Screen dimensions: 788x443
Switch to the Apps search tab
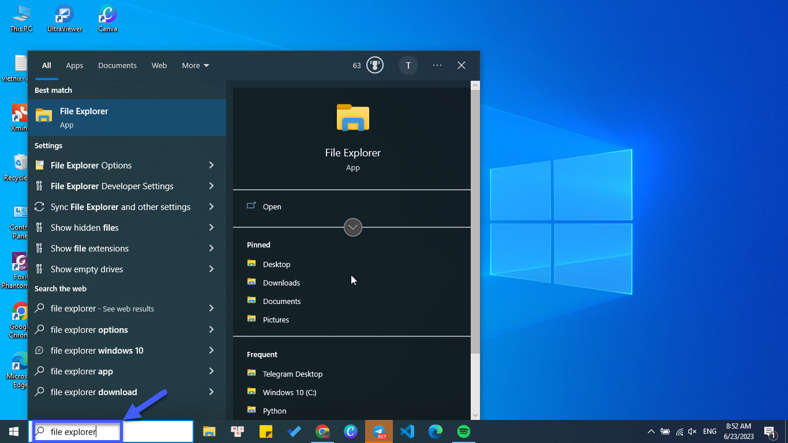coord(74,65)
